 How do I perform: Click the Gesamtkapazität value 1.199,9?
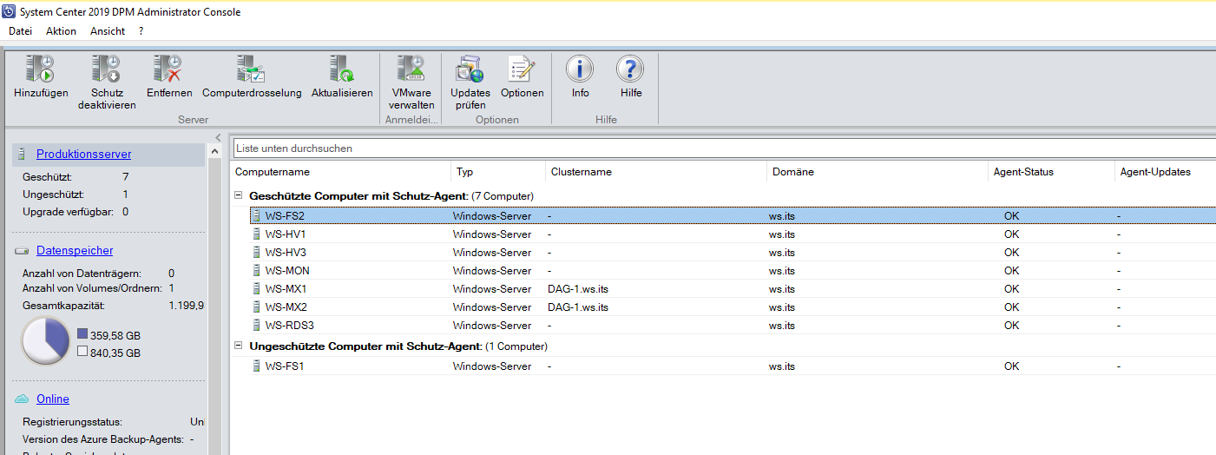click(187, 306)
